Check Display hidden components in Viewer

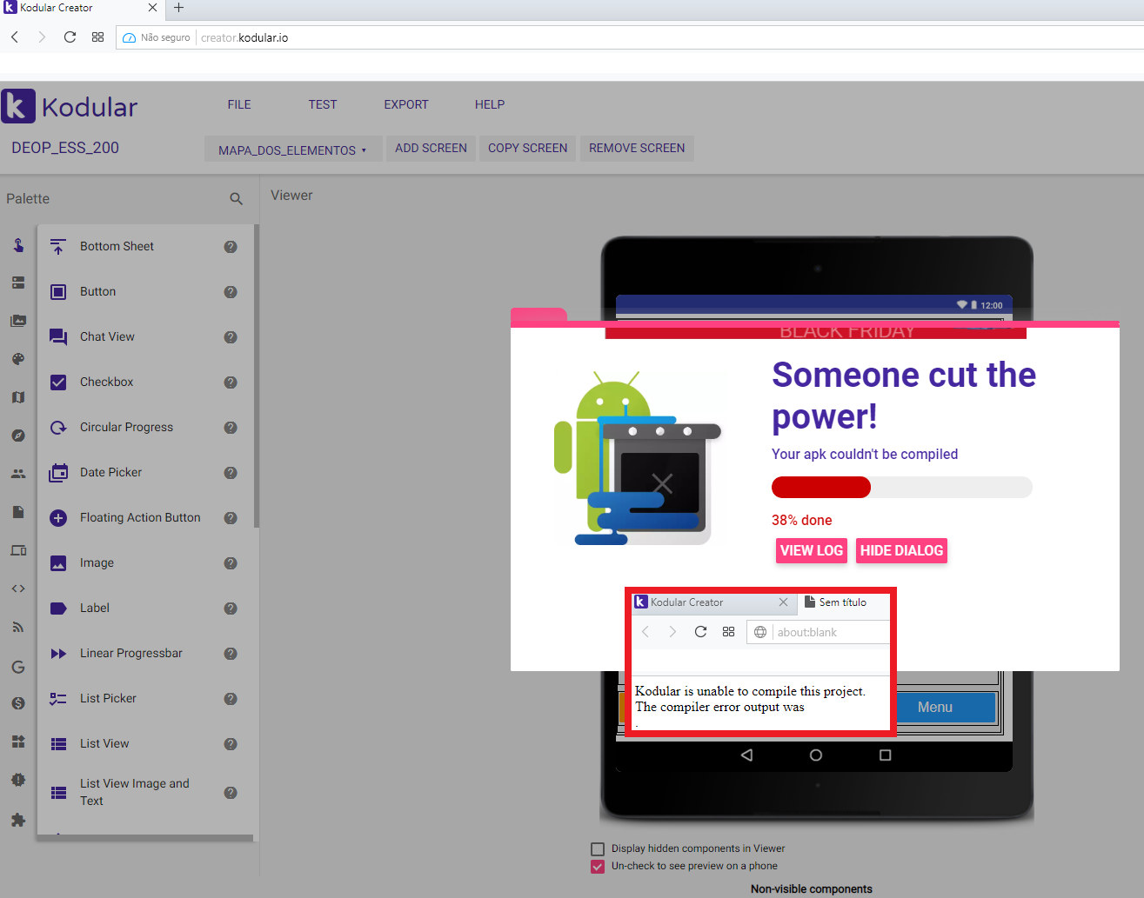click(598, 848)
